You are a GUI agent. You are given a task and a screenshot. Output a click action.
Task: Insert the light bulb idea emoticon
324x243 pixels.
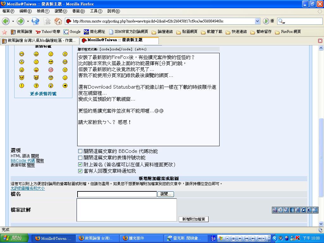tap(51, 85)
